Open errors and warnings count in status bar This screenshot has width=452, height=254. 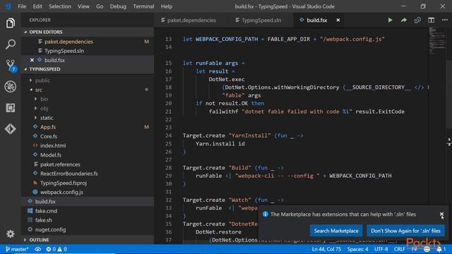click(x=56, y=249)
